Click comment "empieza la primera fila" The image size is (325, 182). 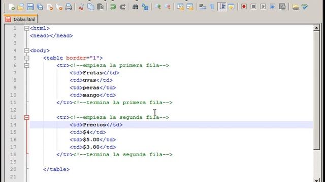pyautogui.click(x=119, y=65)
